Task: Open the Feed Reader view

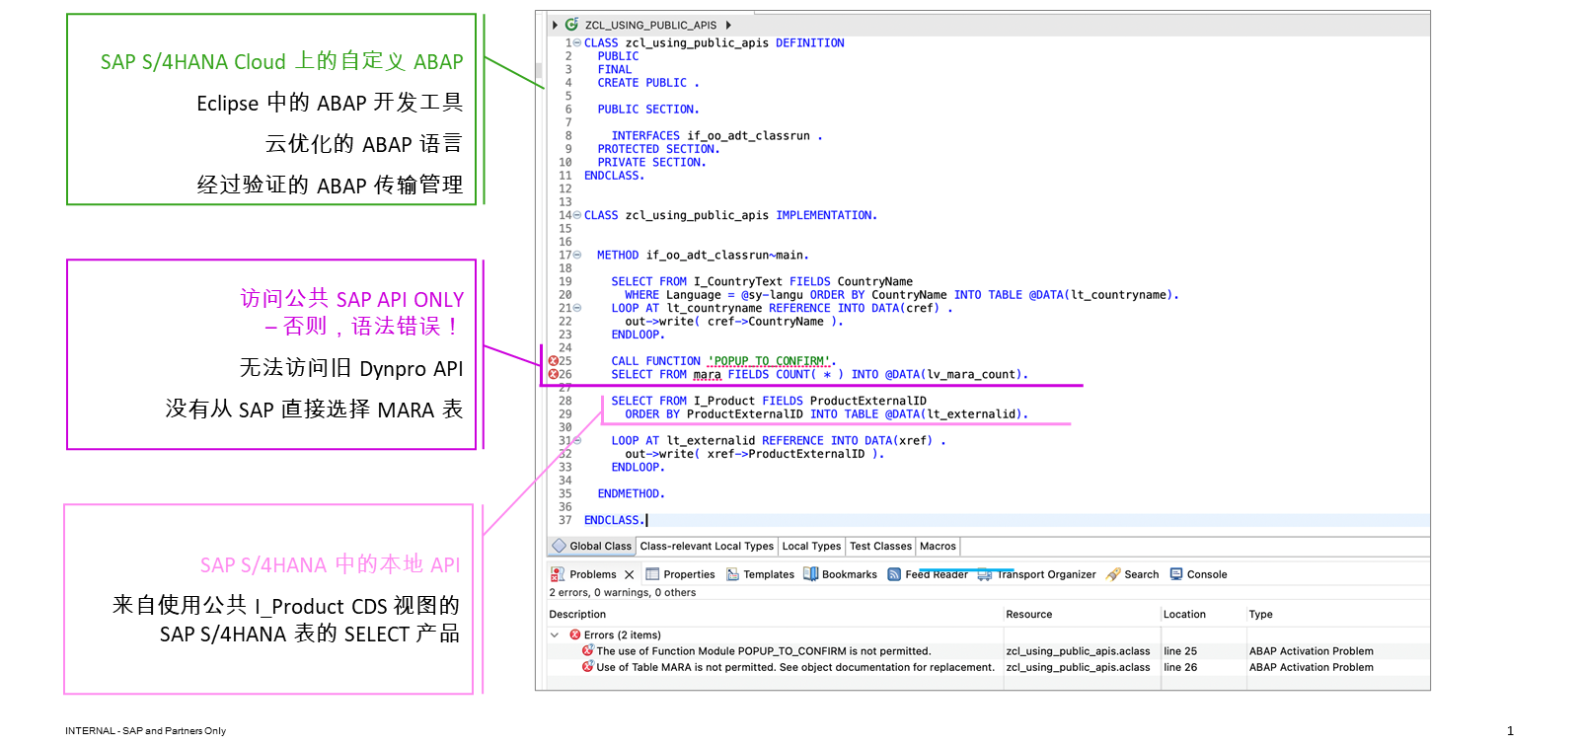Action: point(937,574)
